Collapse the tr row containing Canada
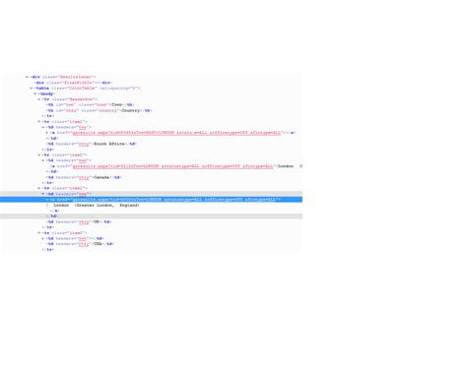 (39, 155)
